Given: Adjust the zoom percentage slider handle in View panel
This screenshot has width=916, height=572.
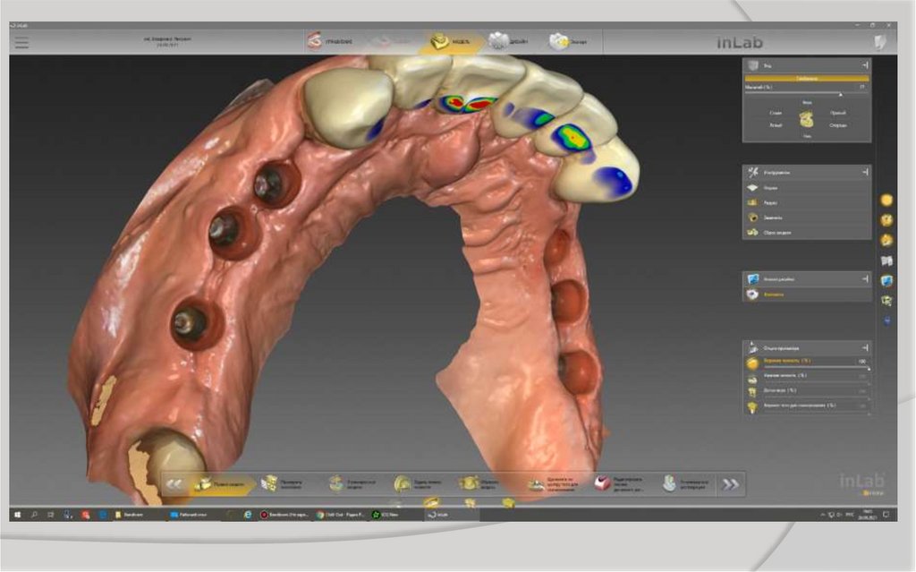Looking at the screenshot, I should point(841,94).
